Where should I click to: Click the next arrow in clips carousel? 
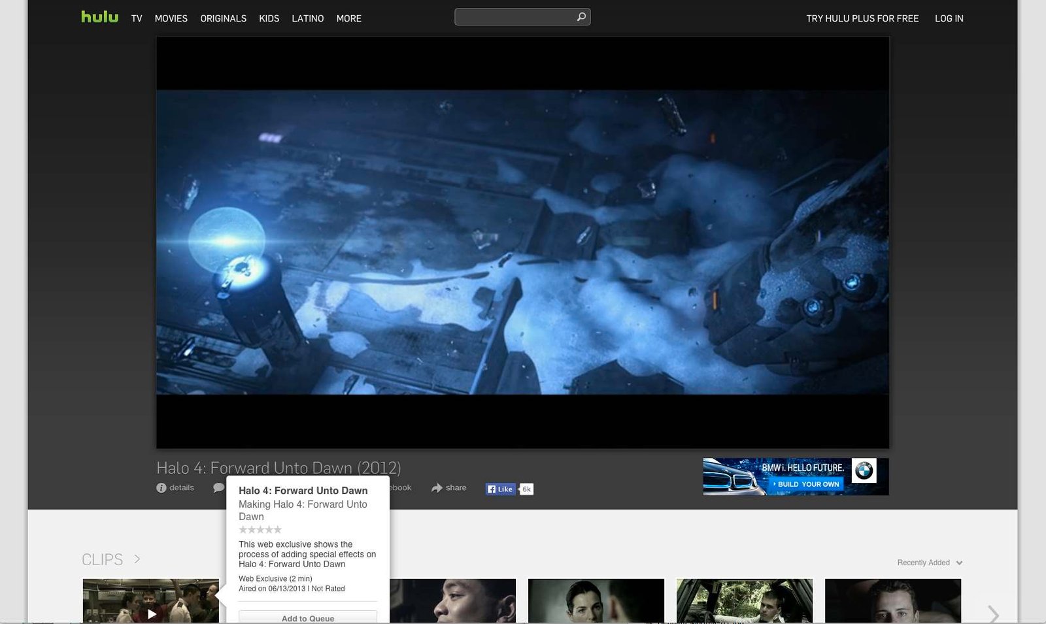(x=993, y=614)
